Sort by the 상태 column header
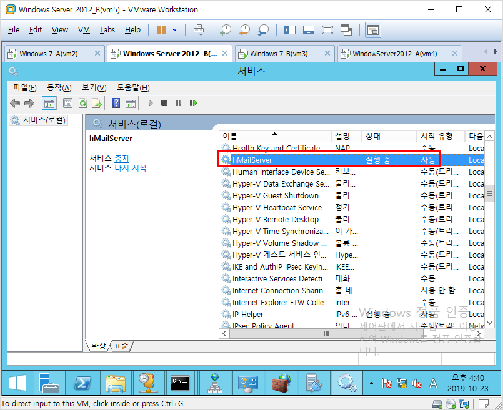503x410 pixels. 389,136
